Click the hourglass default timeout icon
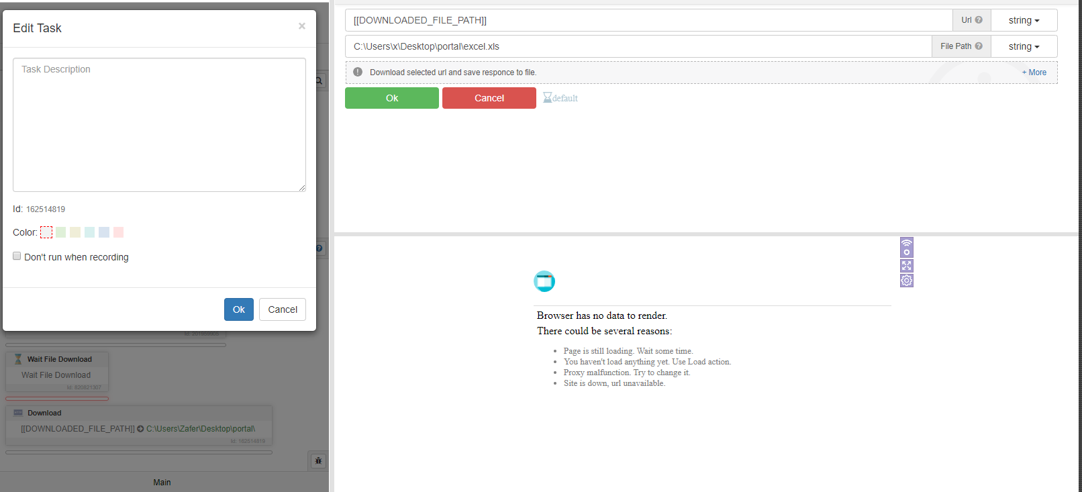Image resolution: width=1082 pixels, height=492 pixels. [x=548, y=98]
